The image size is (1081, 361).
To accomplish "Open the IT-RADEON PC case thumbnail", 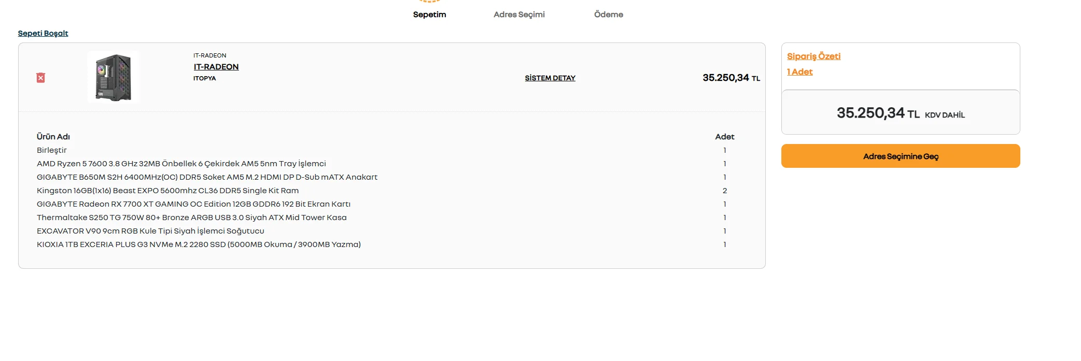I will 113,77.
